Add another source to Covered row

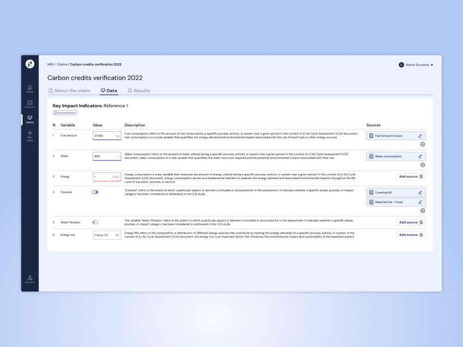pyautogui.click(x=423, y=211)
